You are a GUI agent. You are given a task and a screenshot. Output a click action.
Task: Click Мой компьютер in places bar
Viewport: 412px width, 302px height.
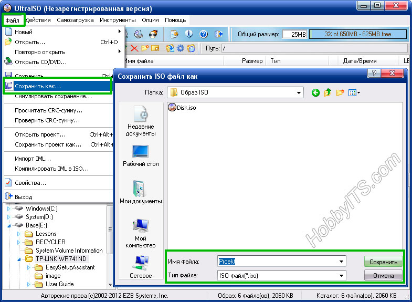[141, 233]
